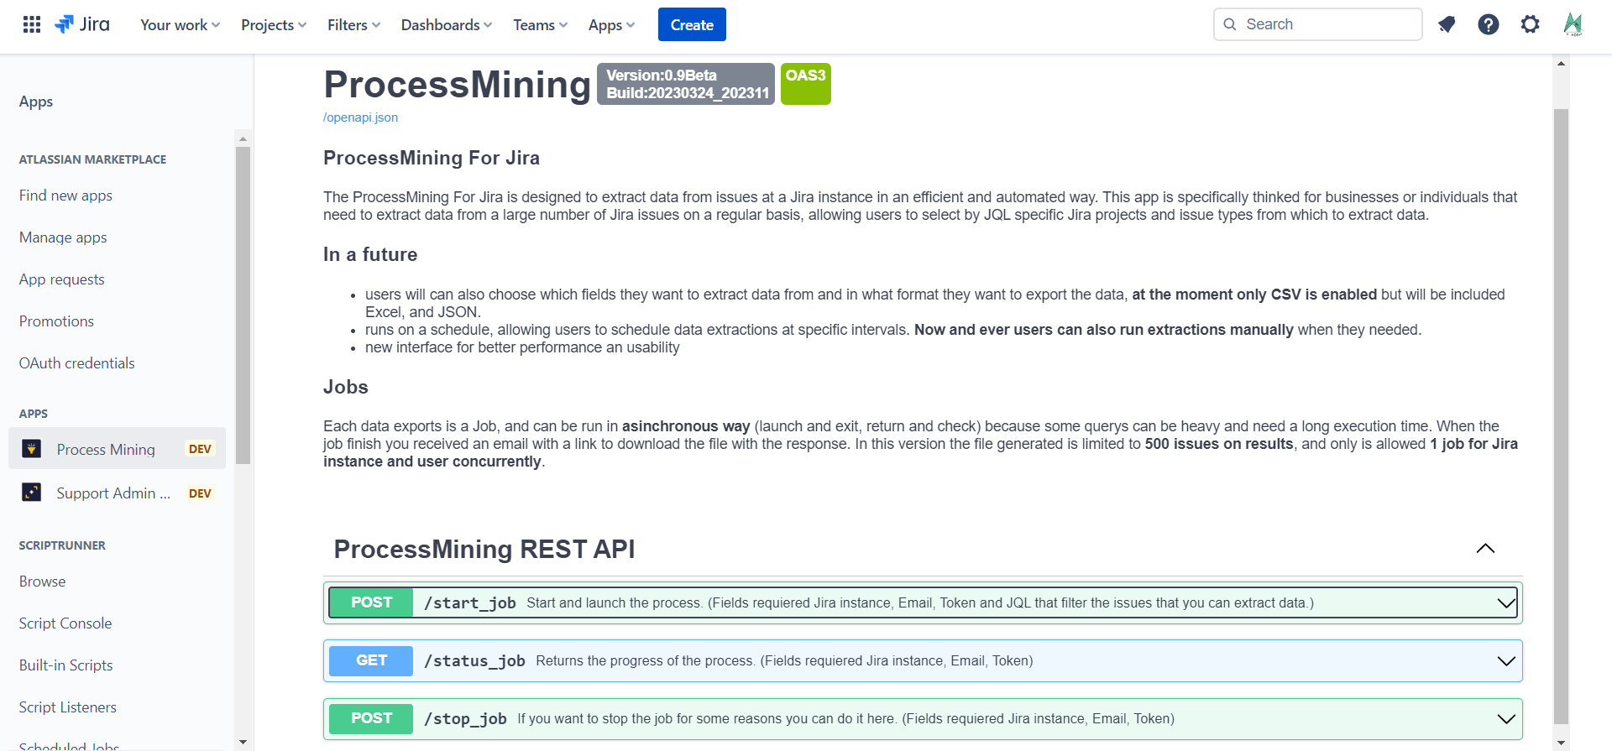Screen dimensions: 1612x751
Task: Click the Jira logo
Action: point(82,24)
